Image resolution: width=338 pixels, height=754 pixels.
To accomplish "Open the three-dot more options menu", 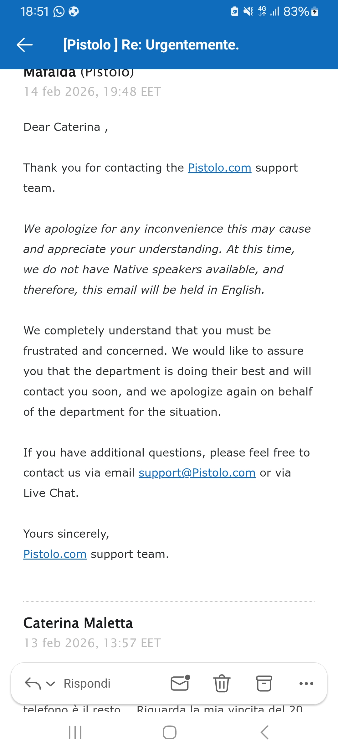I will (306, 684).
